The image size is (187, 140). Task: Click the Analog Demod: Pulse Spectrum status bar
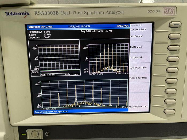pyautogui.click(x=81, y=111)
